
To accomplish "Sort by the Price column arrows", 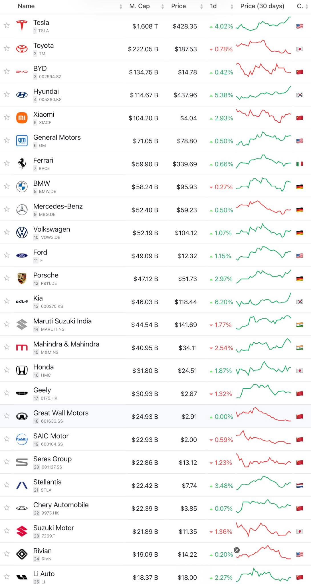I will tap(201, 7).
